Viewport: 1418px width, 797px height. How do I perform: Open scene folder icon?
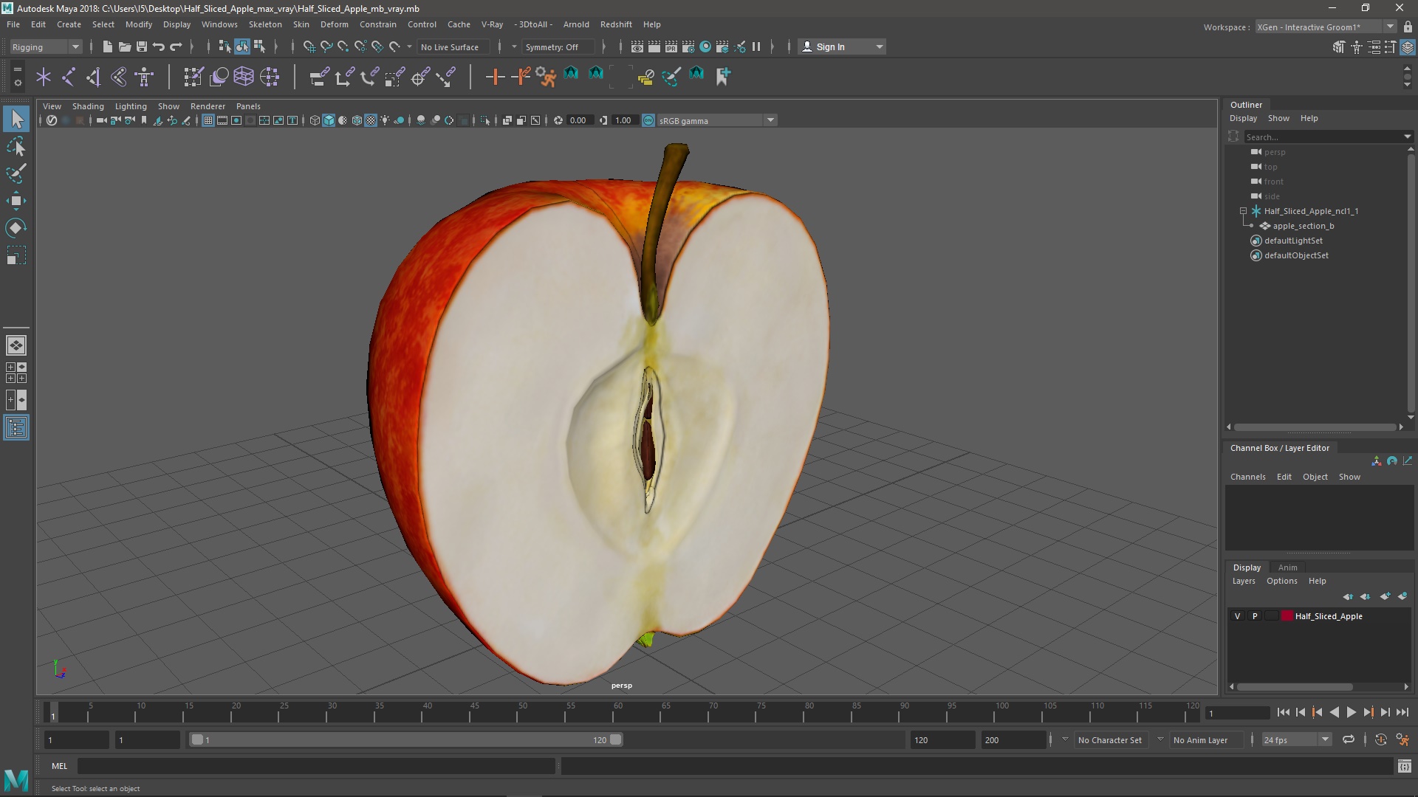[x=125, y=46]
